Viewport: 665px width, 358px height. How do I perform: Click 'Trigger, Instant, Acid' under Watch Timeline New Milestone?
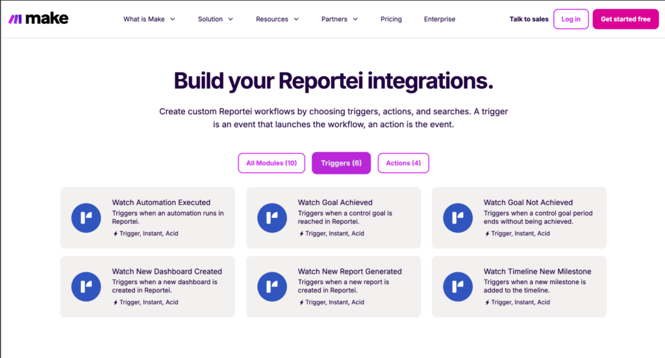coord(520,302)
